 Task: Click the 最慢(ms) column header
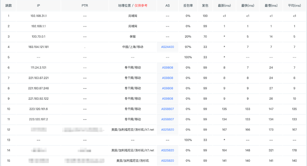coord(271,6)
